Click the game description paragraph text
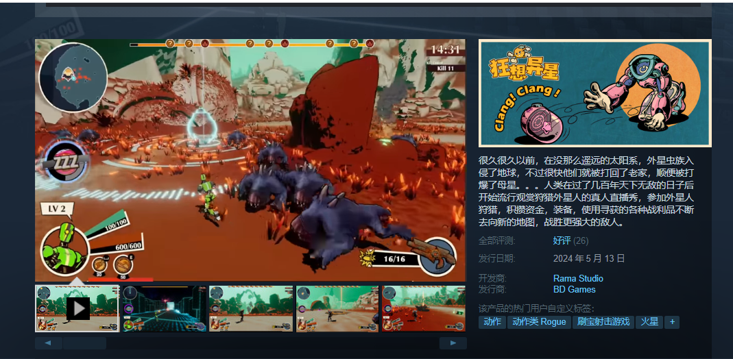This screenshot has width=733, height=359. click(586, 191)
